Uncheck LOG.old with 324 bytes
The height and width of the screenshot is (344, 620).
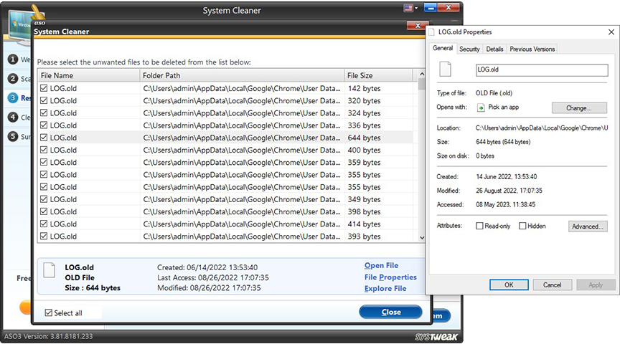pos(44,113)
